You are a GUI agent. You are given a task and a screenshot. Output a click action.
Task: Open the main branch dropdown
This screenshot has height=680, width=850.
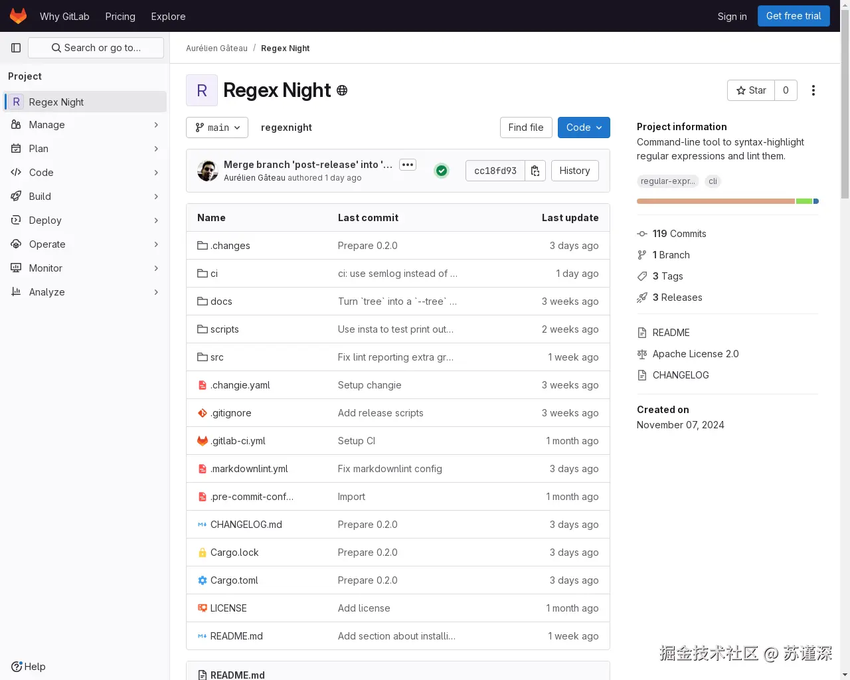(217, 127)
